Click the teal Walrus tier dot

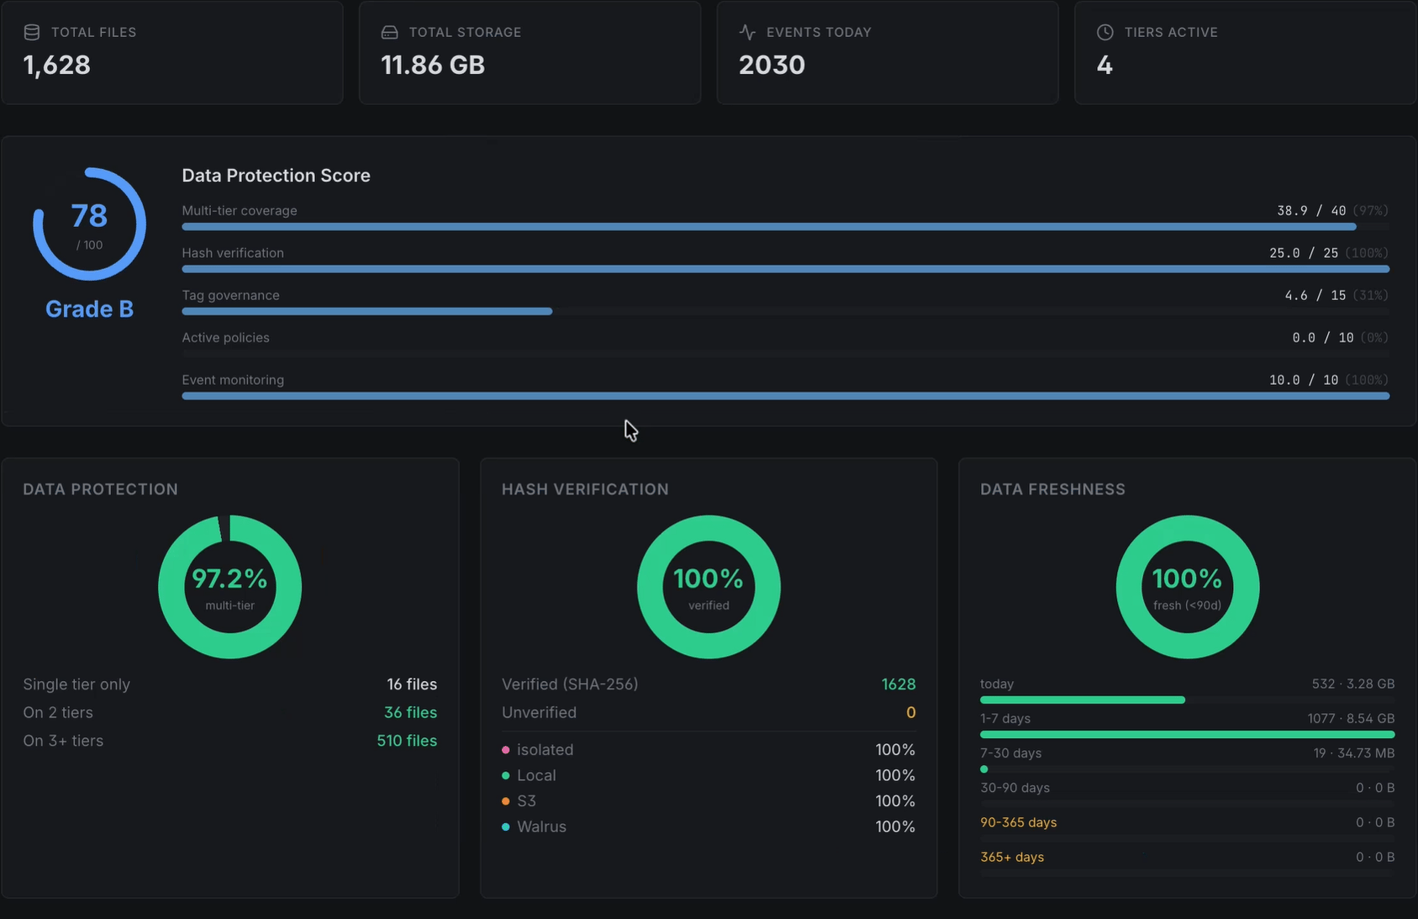click(505, 827)
